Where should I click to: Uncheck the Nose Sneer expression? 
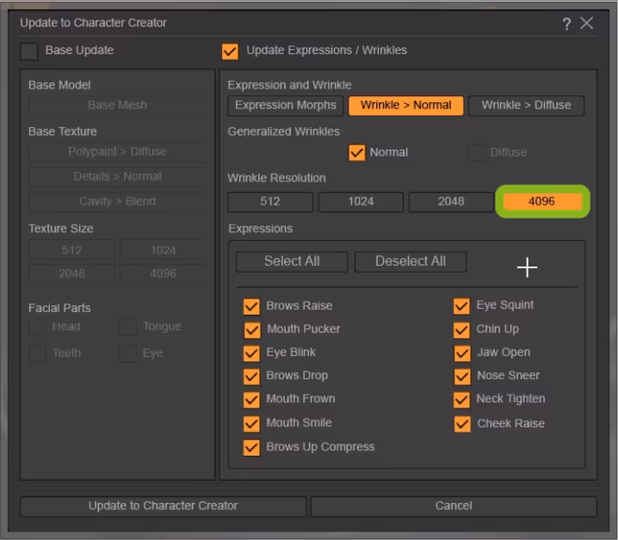click(462, 377)
